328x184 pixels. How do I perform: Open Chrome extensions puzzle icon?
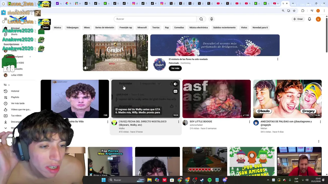coord(303,11)
